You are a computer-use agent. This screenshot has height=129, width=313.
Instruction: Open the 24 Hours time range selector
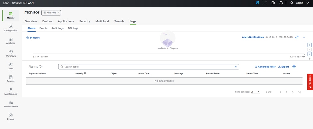[x=33, y=38]
